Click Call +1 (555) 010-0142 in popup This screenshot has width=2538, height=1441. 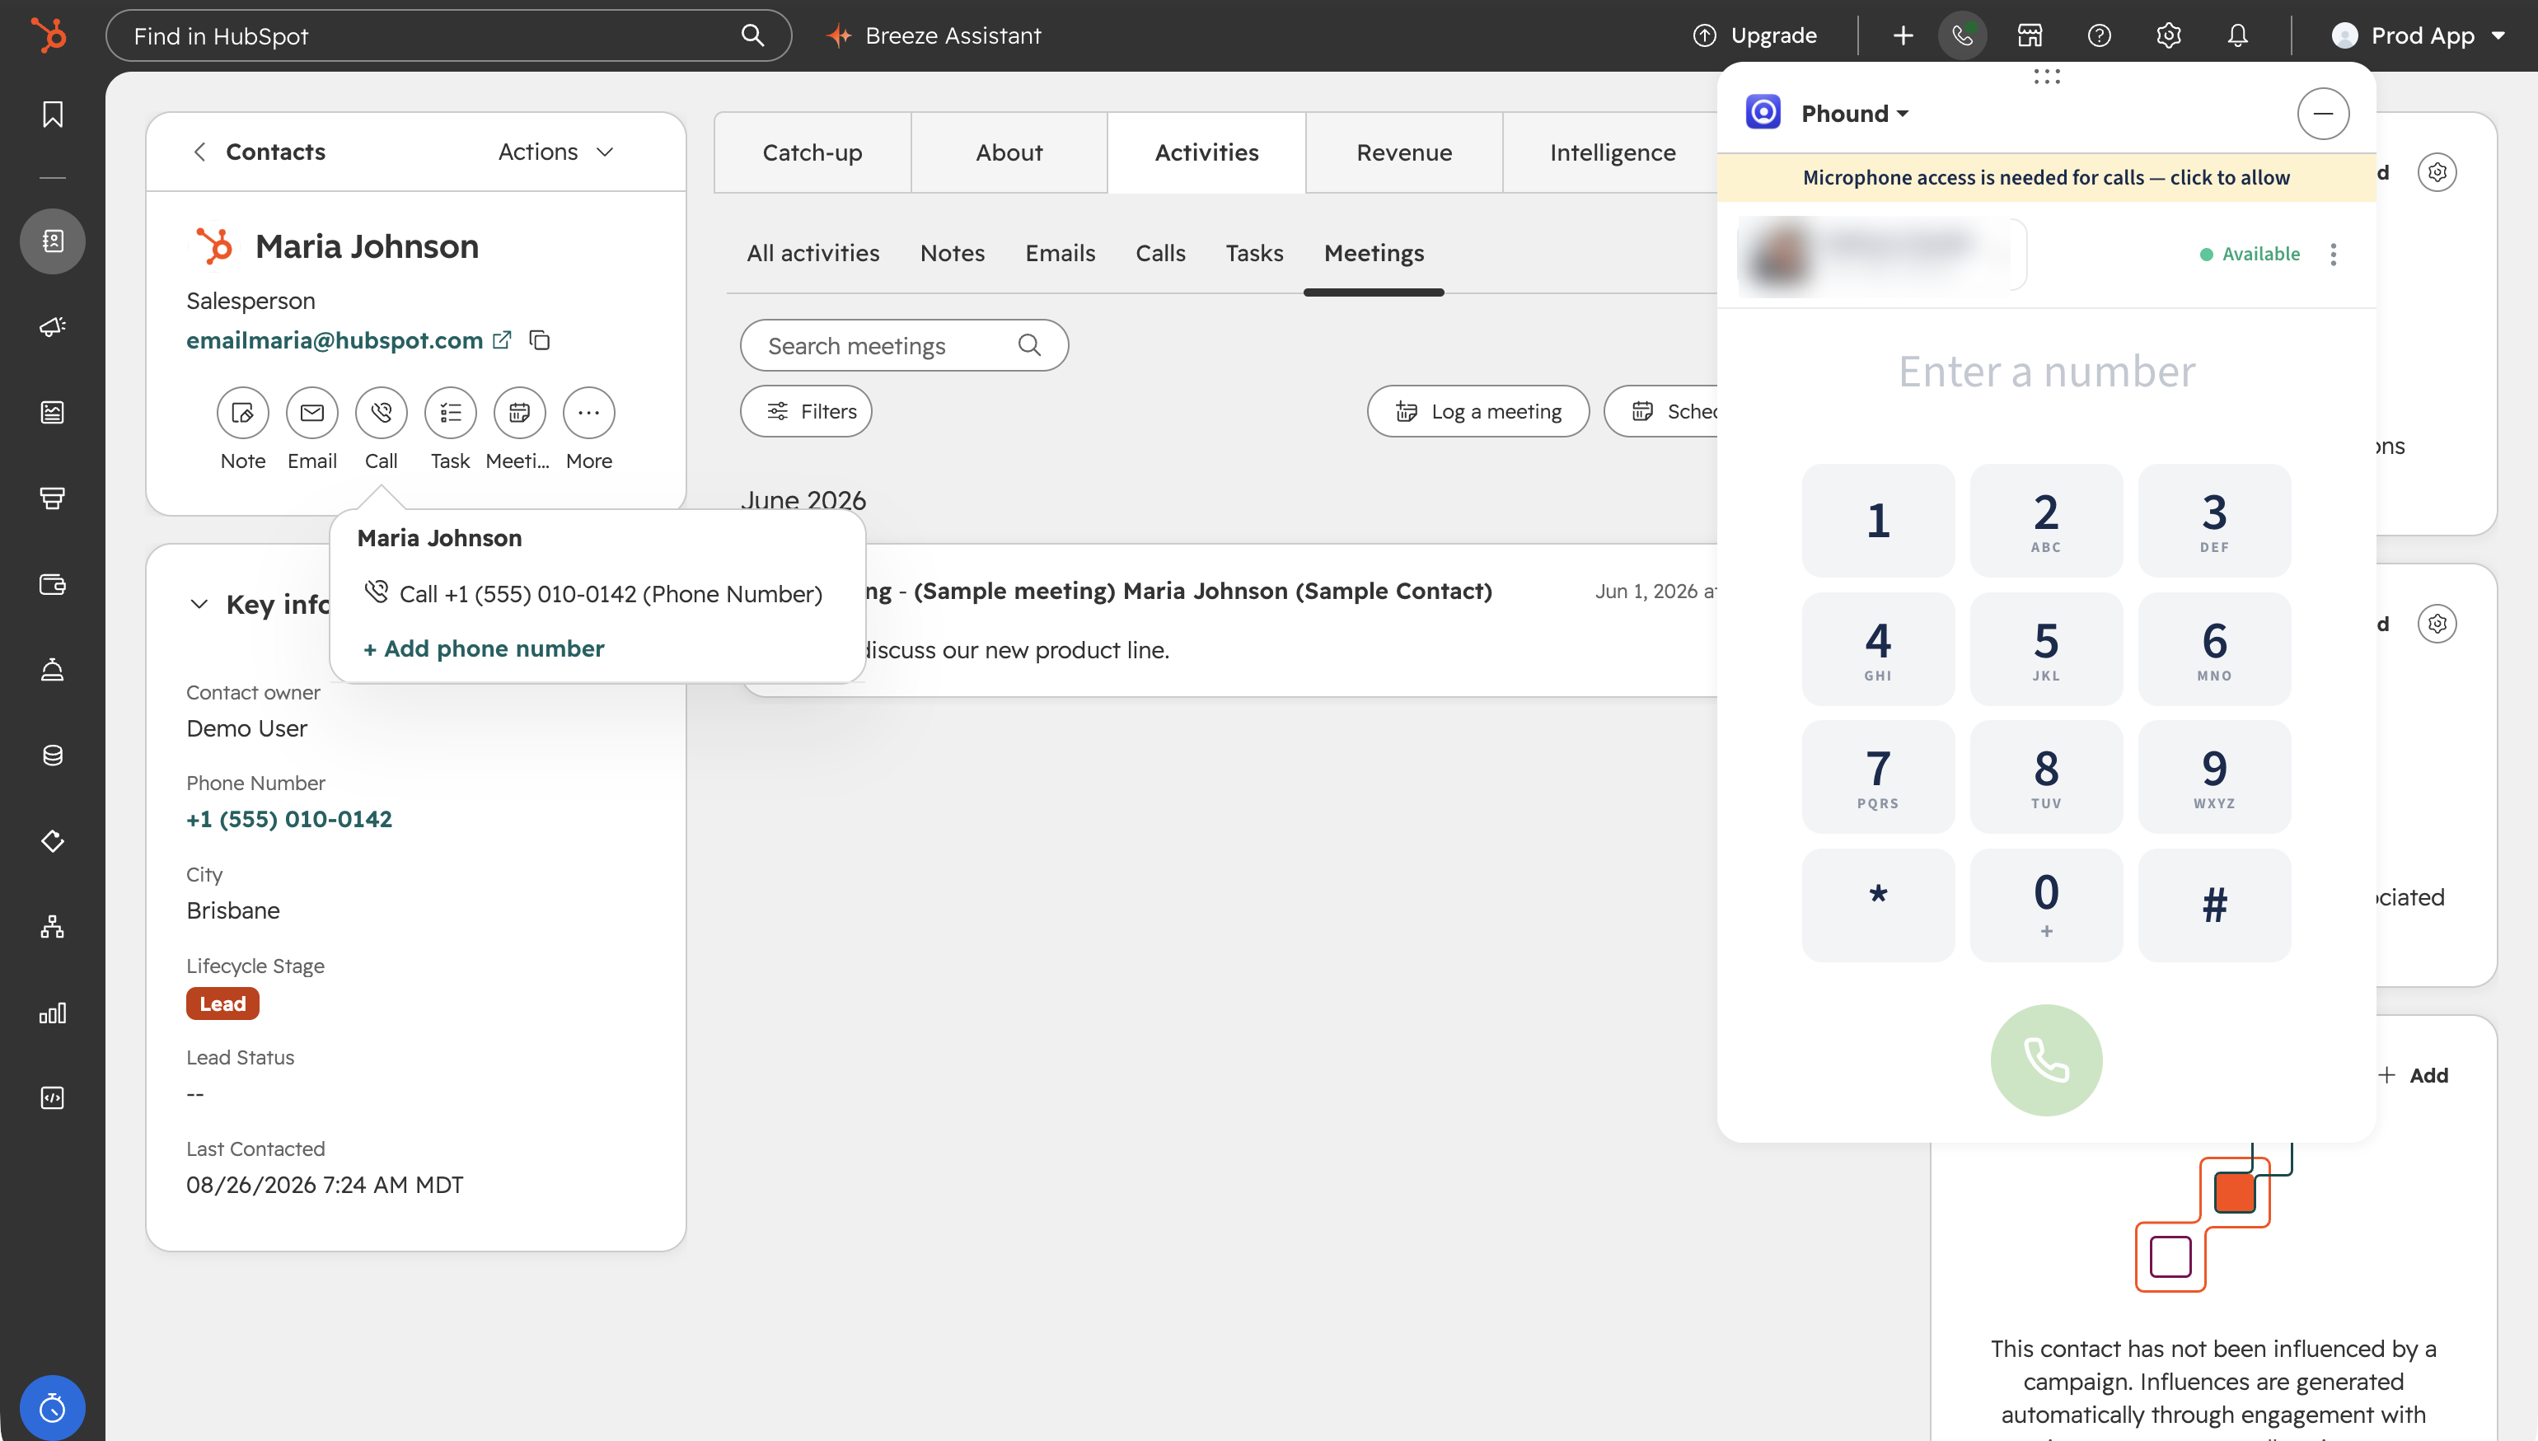[x=594, y=594]
